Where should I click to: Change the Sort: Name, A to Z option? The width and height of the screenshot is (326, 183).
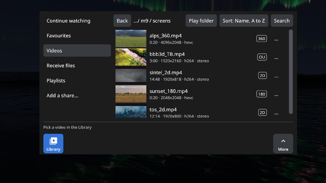[244, 21]
